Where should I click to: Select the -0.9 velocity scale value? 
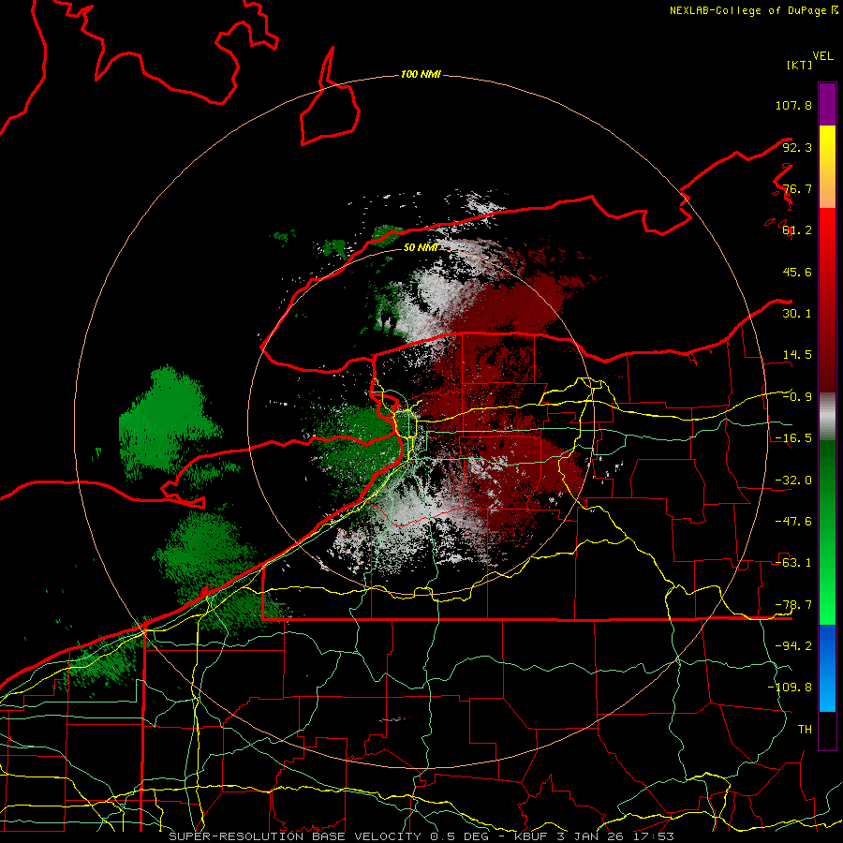pos(797,397)
